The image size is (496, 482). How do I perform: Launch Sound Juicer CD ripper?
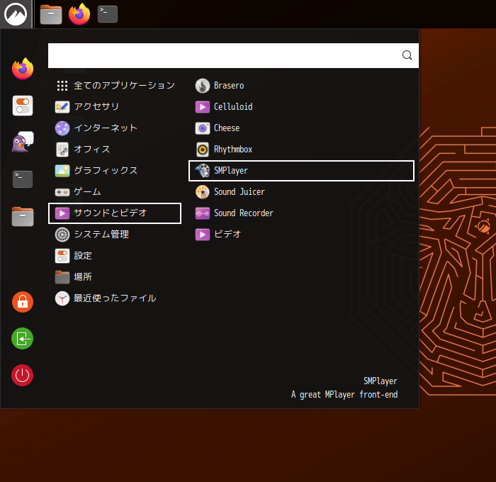coord(301,192)
